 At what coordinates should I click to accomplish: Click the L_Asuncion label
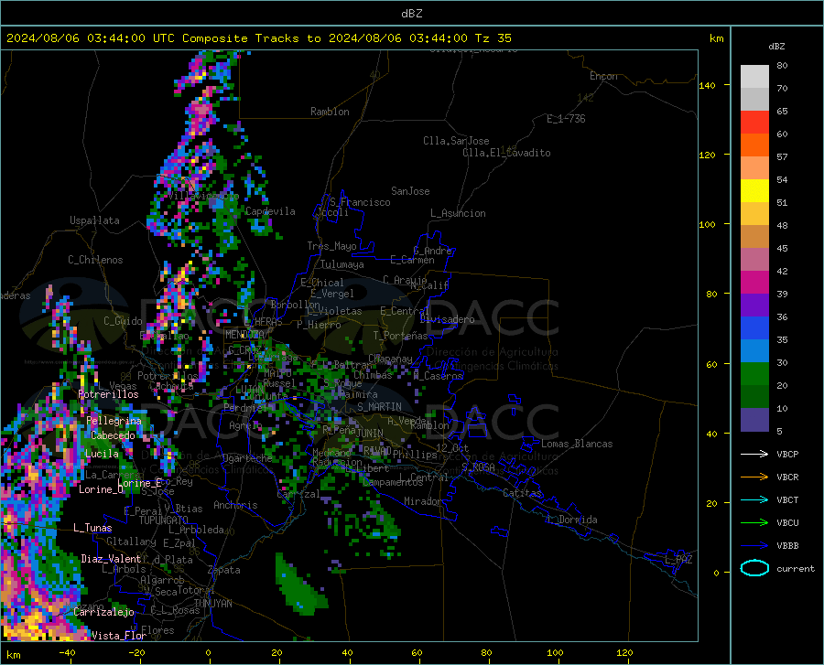coord(458,213)
